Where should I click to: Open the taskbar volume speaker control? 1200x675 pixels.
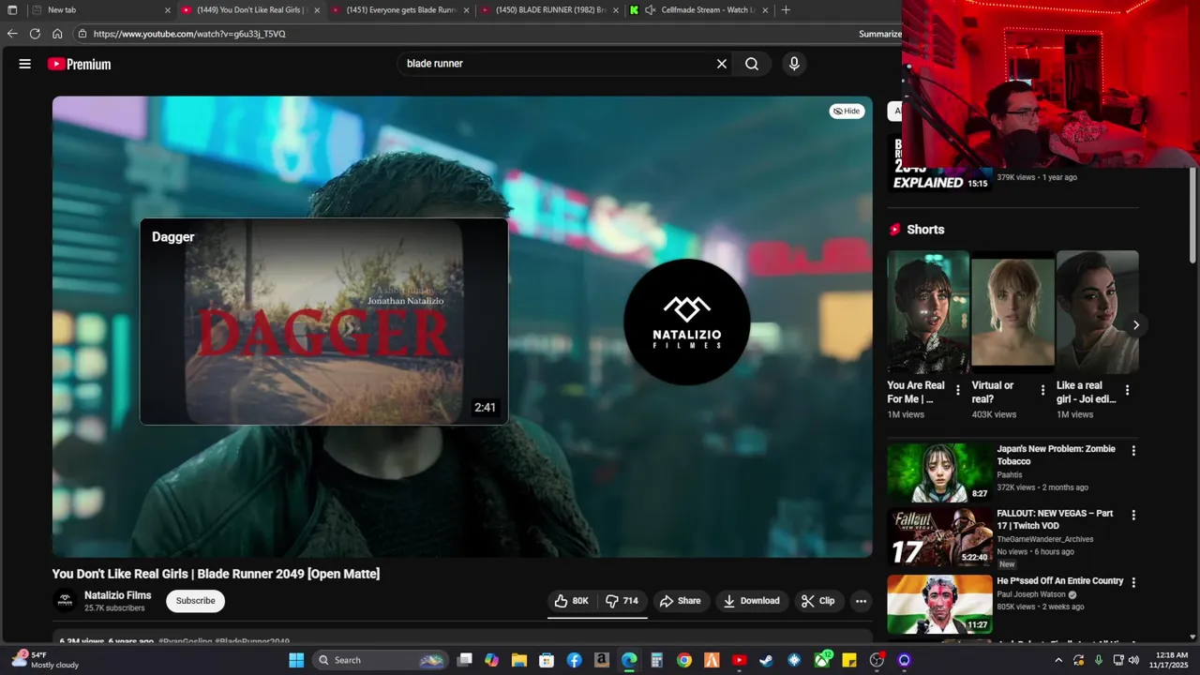(x=1133, y=660)
